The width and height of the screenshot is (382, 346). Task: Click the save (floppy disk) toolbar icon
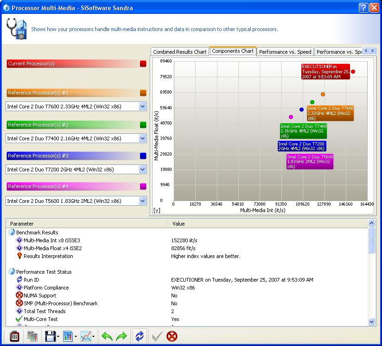[49, 336]
